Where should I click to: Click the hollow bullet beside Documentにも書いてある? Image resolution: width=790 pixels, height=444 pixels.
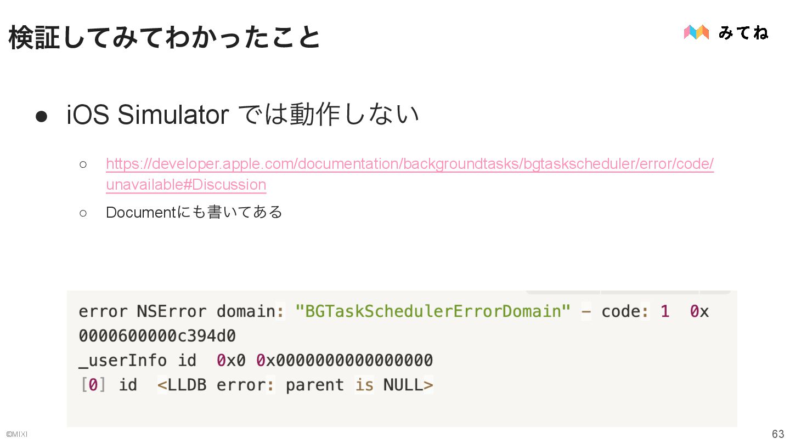(x=83, y=213)
